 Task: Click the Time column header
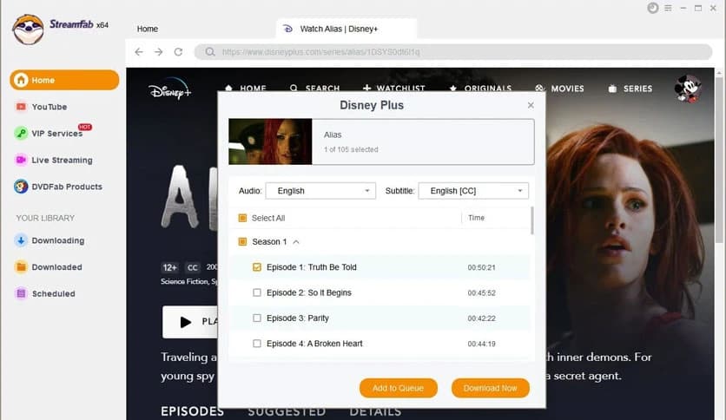(476, 218)
